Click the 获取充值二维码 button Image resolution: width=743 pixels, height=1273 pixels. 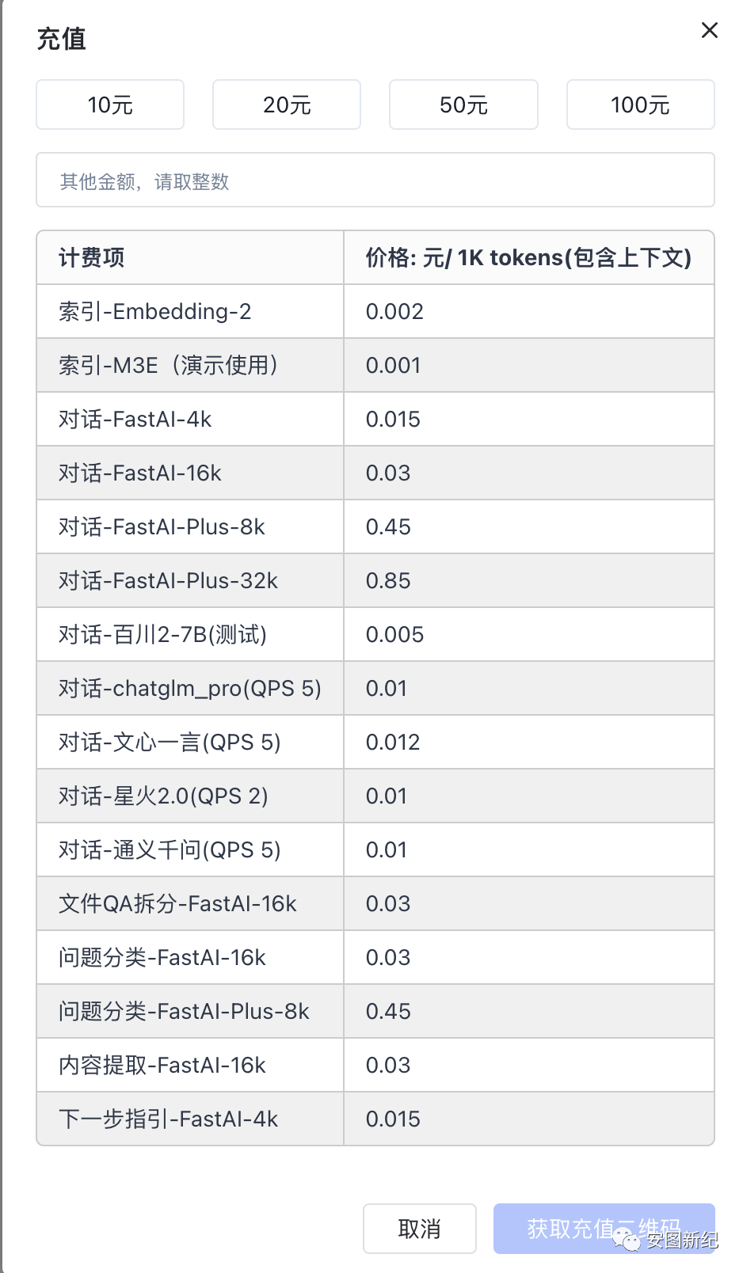[604, 1229]
